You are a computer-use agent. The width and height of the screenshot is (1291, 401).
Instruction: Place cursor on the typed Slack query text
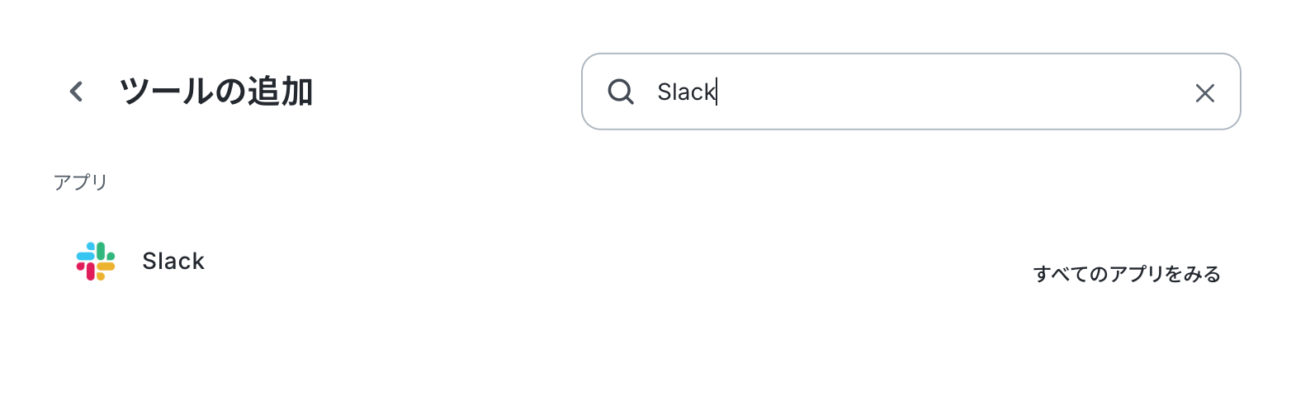tap(686, 92)
